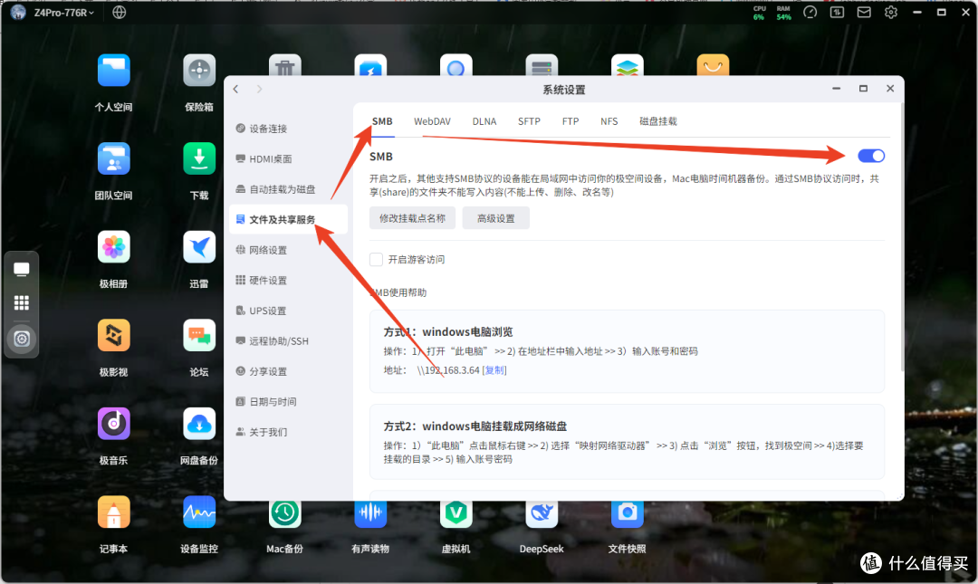Click the 复制 link next to address
This screenshot has width=978, height=584.
pyautogui.click(x=495, y=370)
